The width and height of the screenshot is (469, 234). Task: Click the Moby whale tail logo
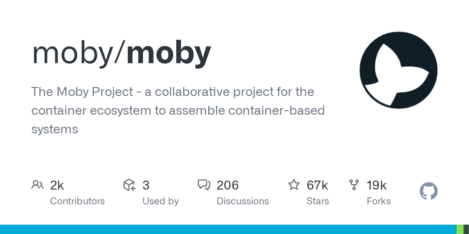399,71
